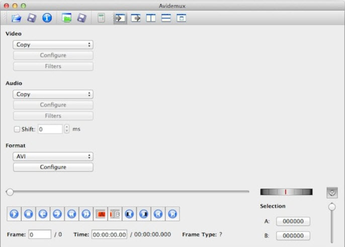Viewport: 345px width, 247px height.
Task: Set selection marker B icon
Action: point(115,214)
